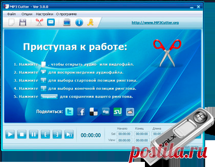Set end marker with right bracket button
This screenshot has width=215, height=167.
tap(57, 134)
